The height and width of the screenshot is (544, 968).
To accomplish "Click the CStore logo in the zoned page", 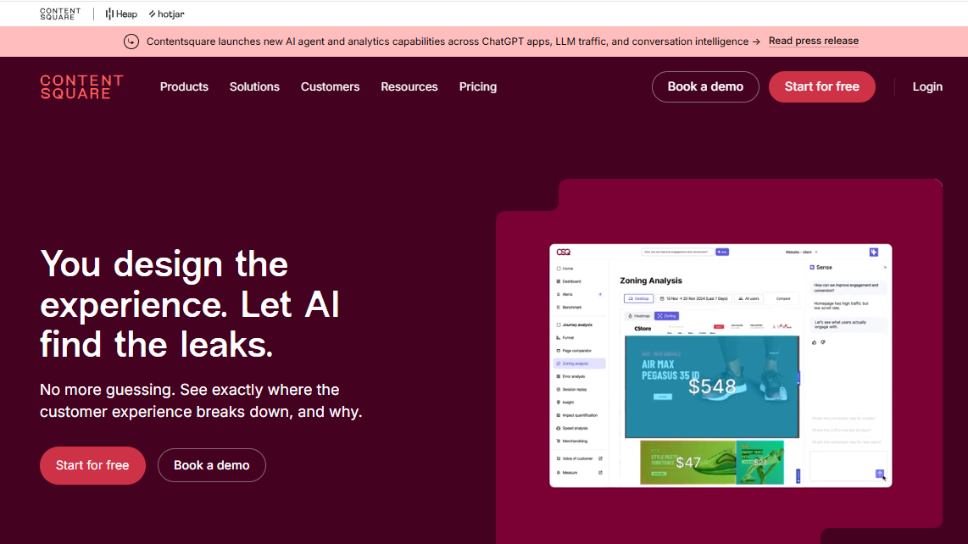I will [643, 329].
